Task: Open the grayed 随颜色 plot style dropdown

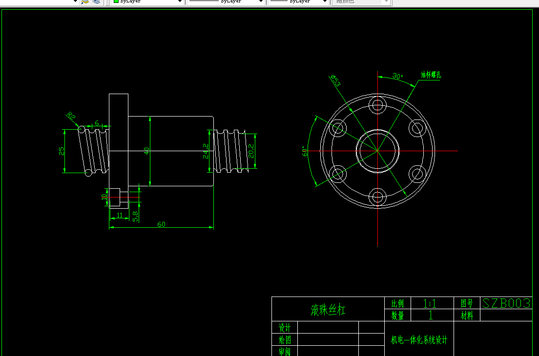Action: [x=361, y=2]
